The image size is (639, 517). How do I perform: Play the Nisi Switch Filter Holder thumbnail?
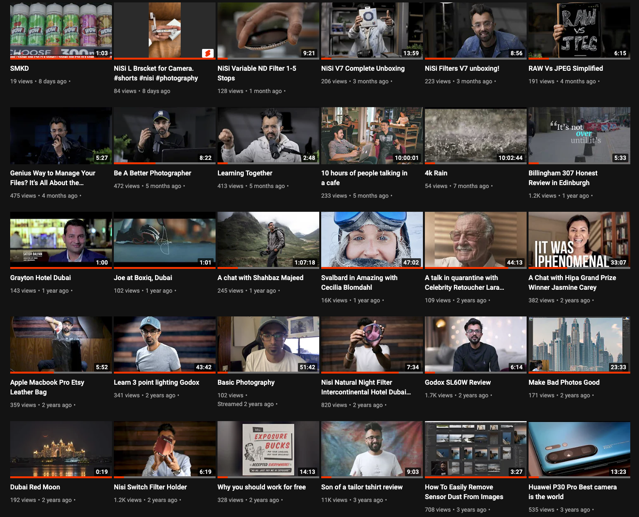pos(165,450)
